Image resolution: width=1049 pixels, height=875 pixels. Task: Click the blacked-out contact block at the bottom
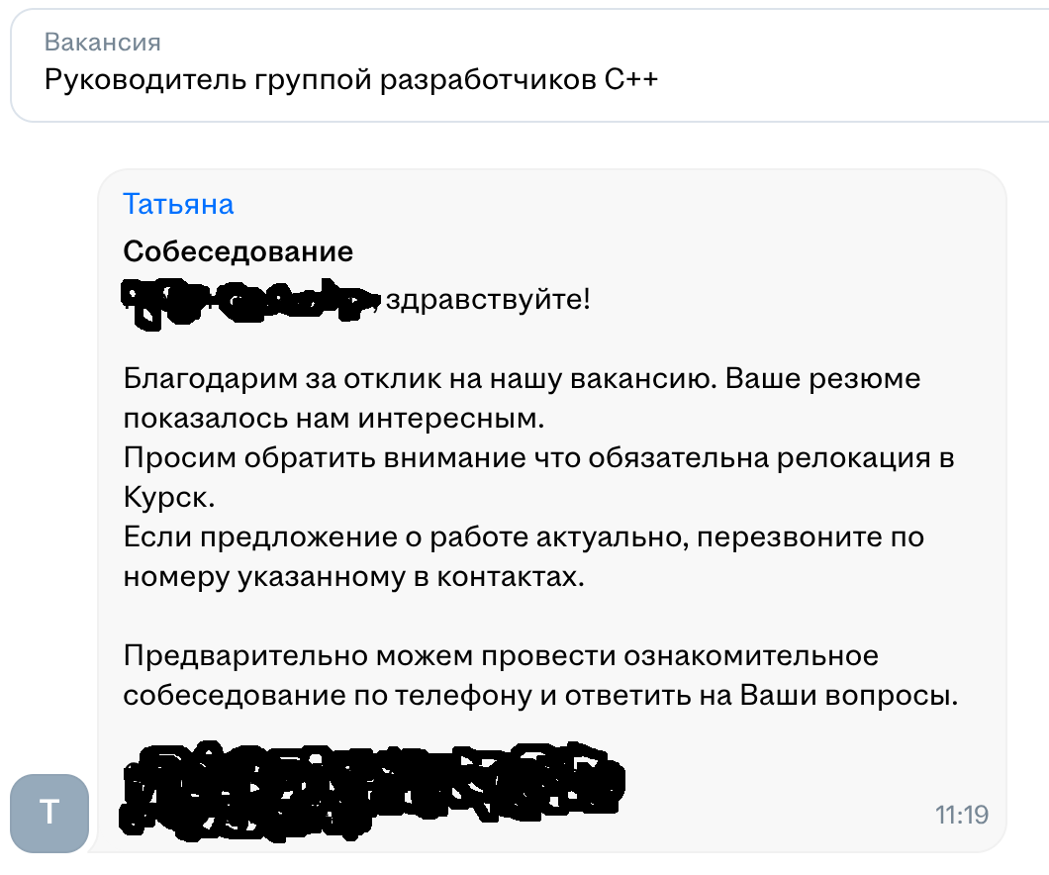(x=371, y=781)
